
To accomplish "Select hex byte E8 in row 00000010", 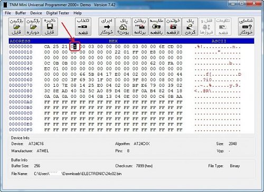I will pyautogui.click(x=153, y=52).
